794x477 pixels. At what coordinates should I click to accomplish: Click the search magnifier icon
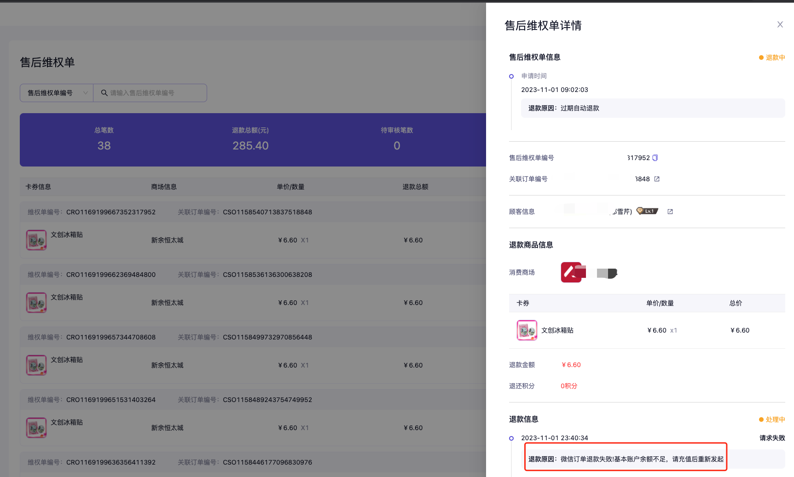click(104, 93)
